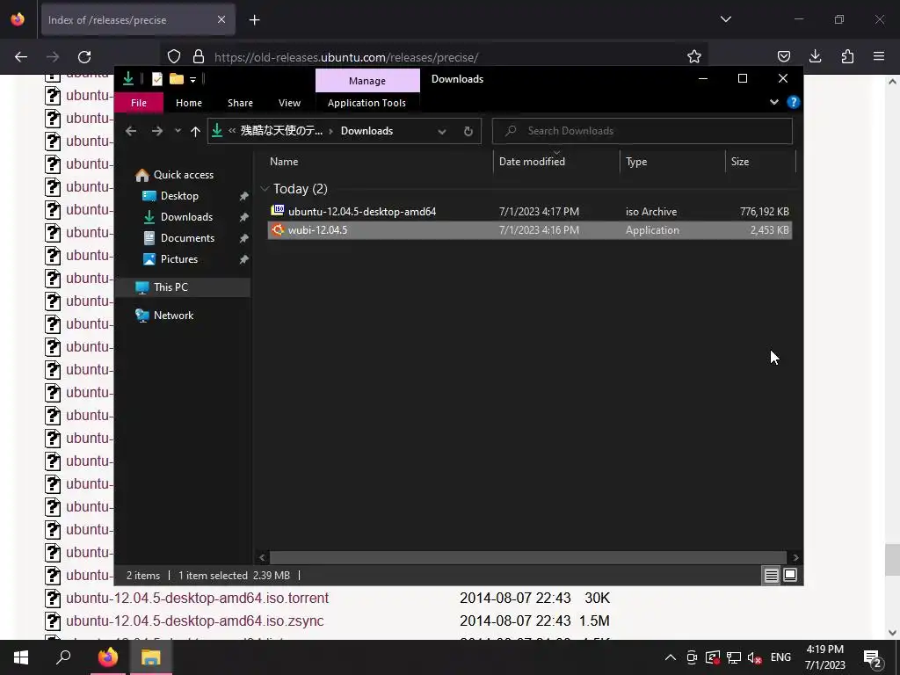This screenshot has height=675, width=900.
Task: Click the Properties quick access toolbar icon
Action: click(x=156, y=79)
